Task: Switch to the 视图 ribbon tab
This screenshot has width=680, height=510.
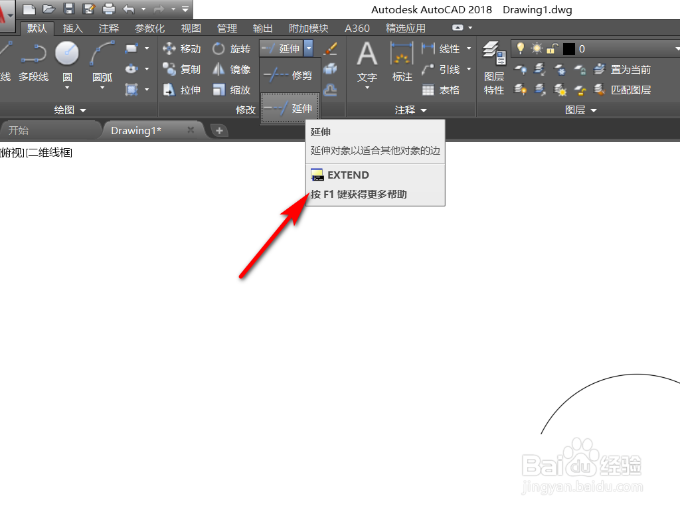Action: pyautogui.click(x=191, y=28)
